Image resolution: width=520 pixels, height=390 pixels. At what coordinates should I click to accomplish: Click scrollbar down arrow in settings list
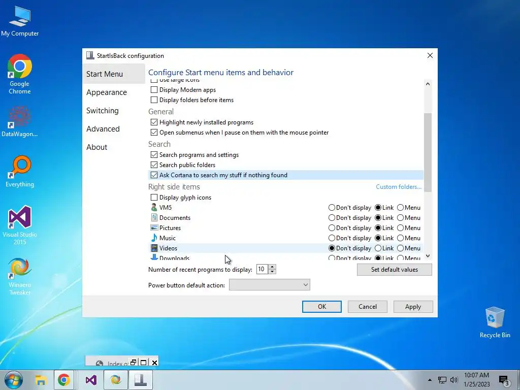(x=428, y=256)
